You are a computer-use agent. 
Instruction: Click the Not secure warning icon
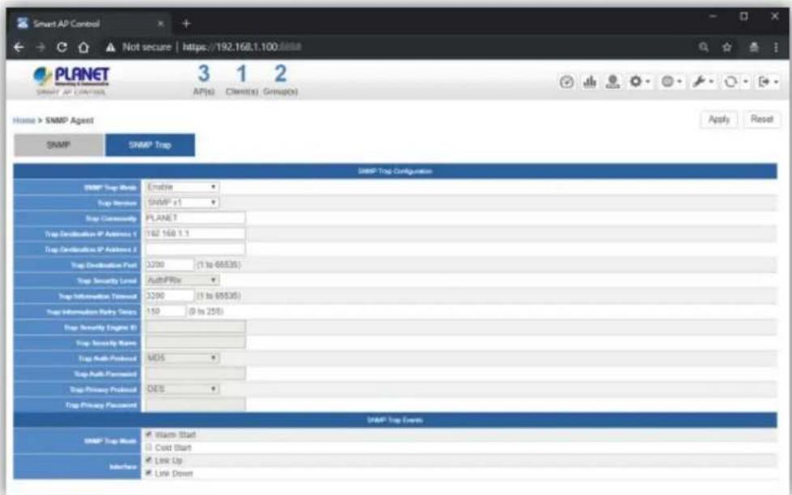click(x=110, y=48)
